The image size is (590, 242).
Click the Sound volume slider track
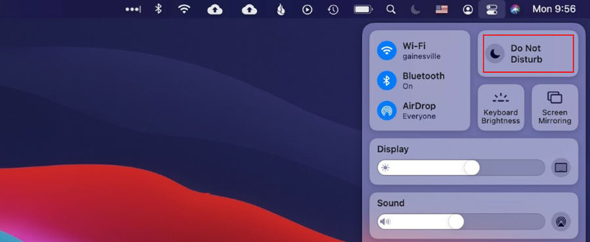pyautogui.click(x=461, y=221)
